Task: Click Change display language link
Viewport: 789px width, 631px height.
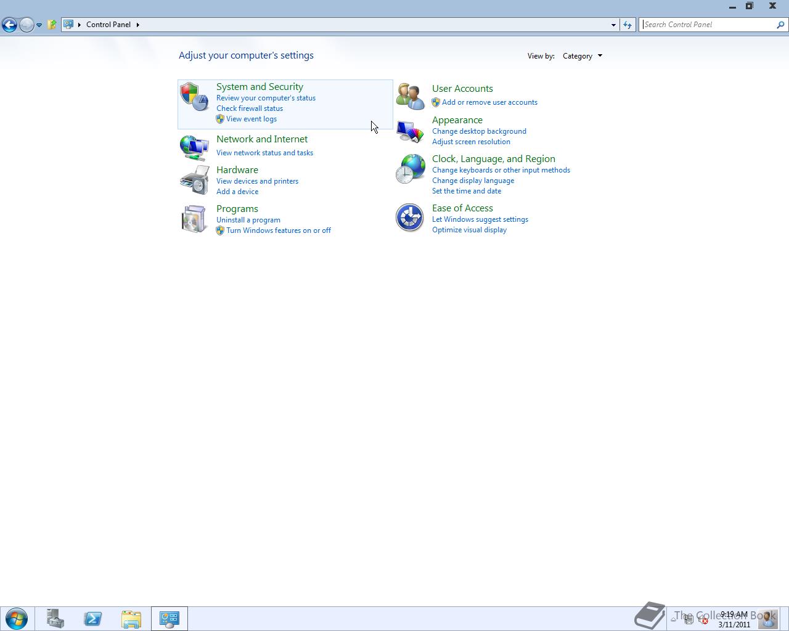Action: [x=473, y=181]
